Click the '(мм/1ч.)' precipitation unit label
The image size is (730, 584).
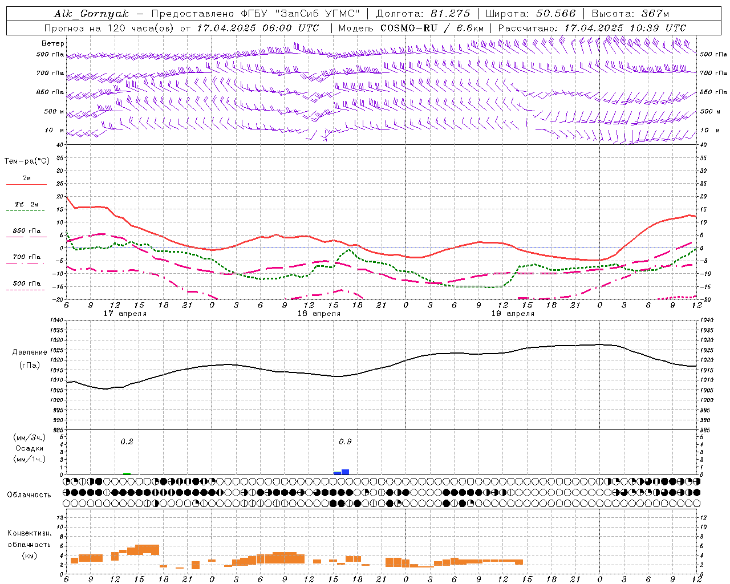(x=29, y=459)
